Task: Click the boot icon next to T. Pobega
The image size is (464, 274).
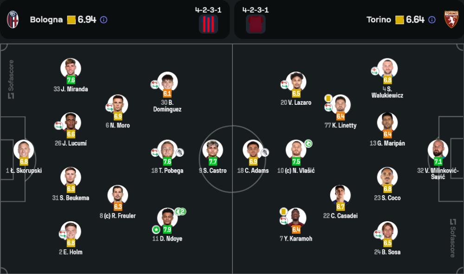Action: click(180, 152)
